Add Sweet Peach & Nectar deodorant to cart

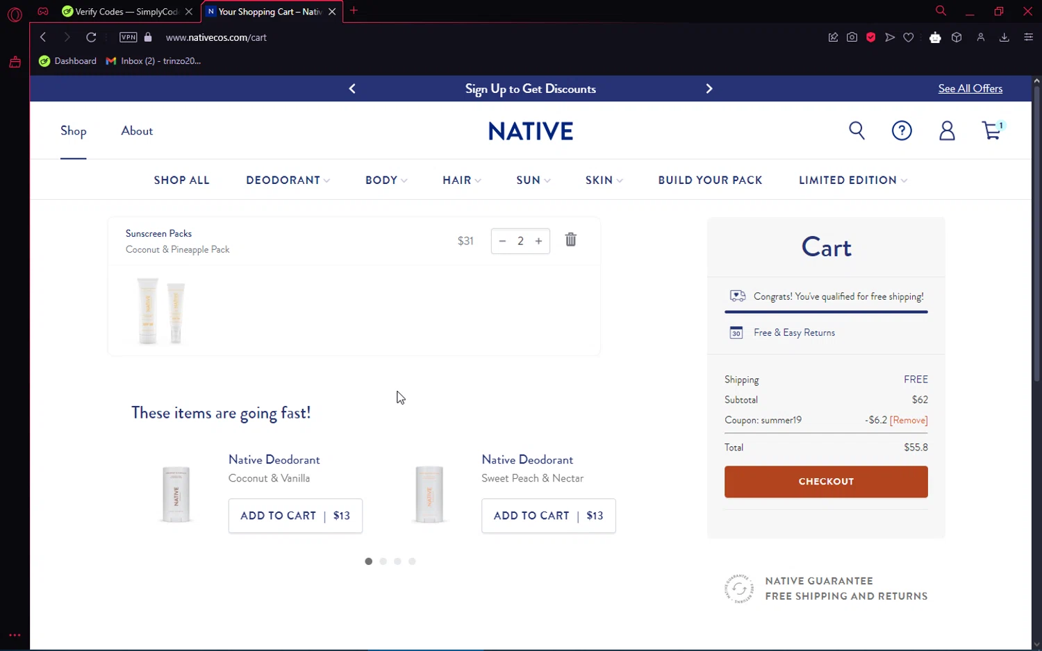(548, 516)
